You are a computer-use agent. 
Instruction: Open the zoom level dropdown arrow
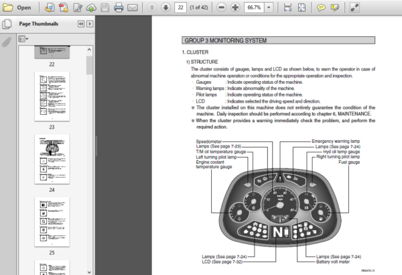point(269,7)
